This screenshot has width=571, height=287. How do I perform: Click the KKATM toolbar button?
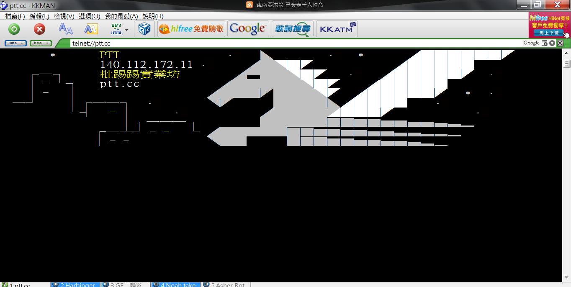tap(337, 29)
